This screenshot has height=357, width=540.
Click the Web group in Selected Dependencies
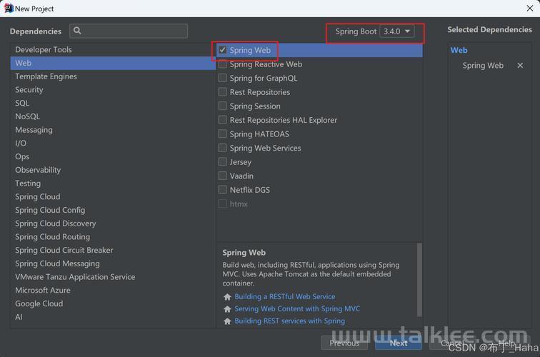pyautogui.click(x=459, y=50)
